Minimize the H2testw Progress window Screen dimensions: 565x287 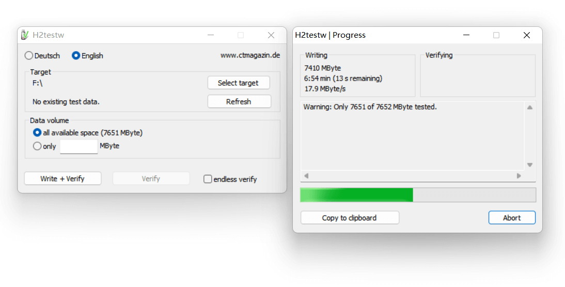[x=466, y=35]
